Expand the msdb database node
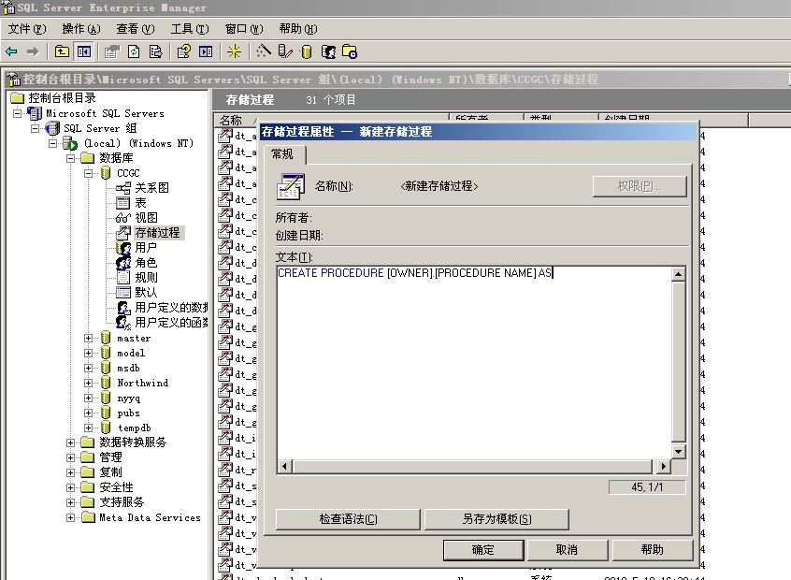 click(x=88, y=368)
